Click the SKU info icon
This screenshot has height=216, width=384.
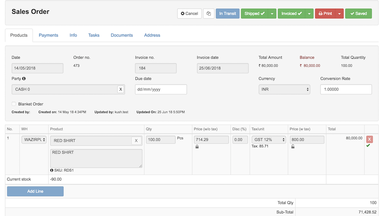pos(52,170)
